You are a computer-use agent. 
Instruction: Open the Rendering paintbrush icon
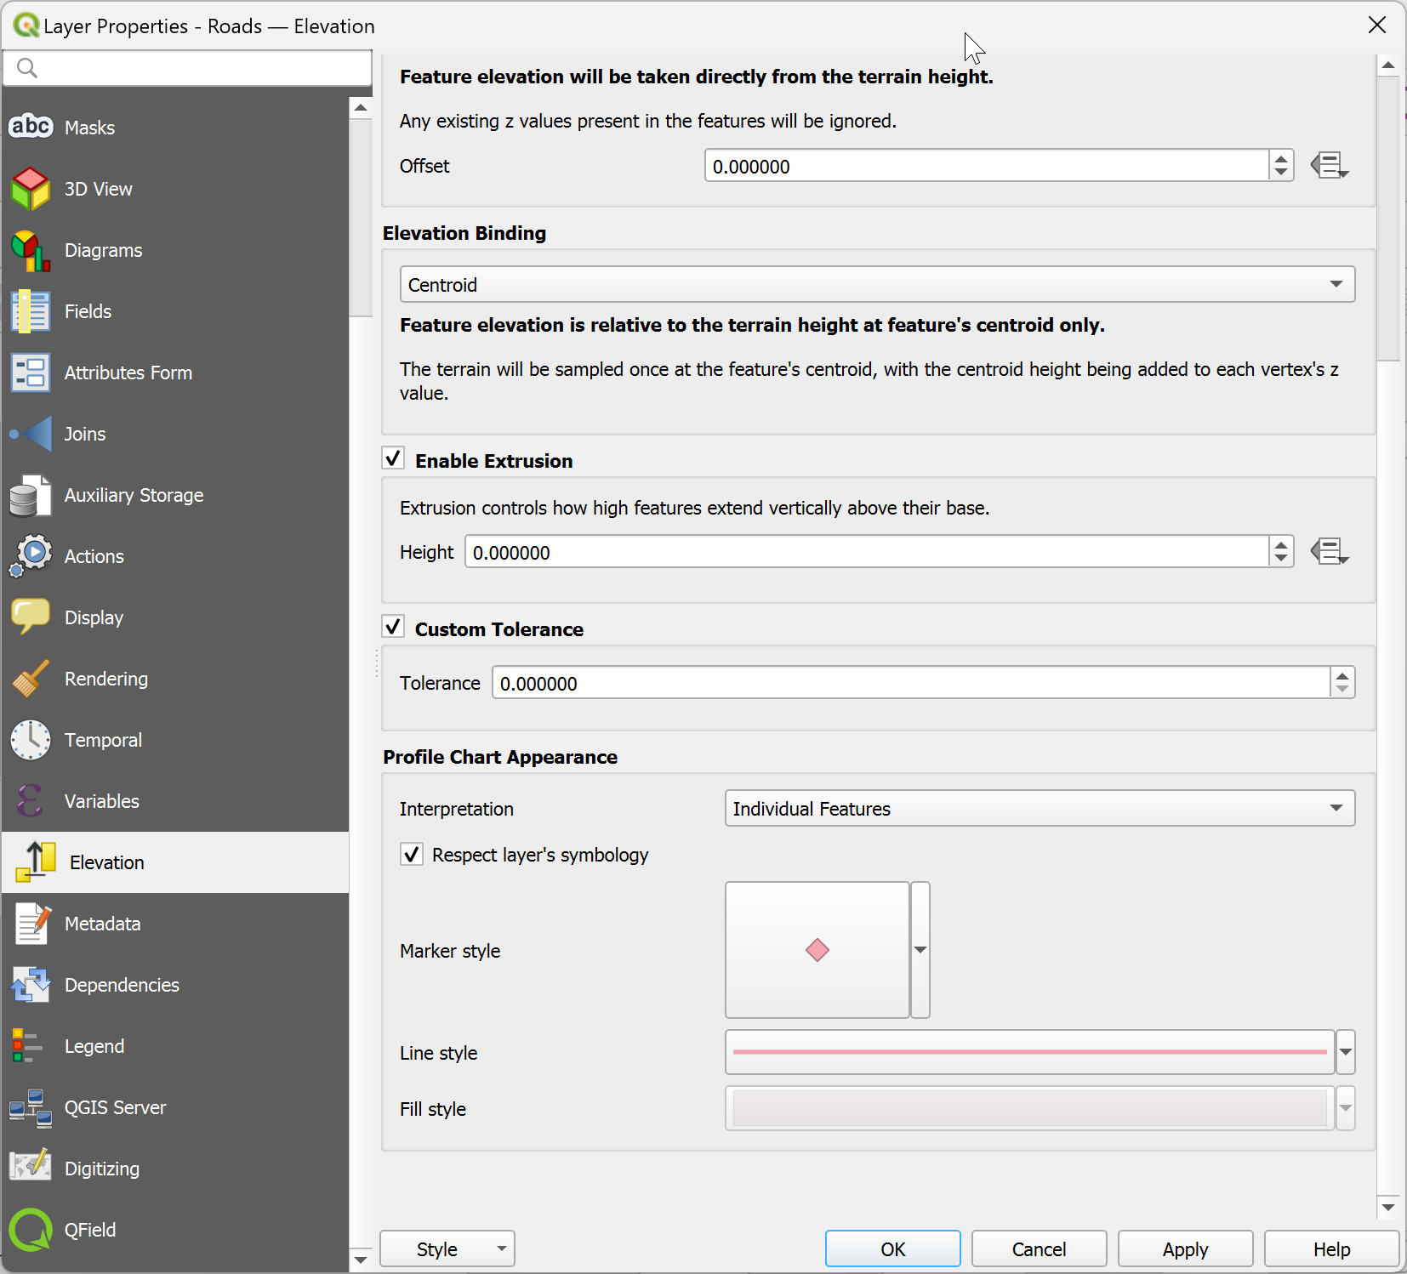click(31, 679)
